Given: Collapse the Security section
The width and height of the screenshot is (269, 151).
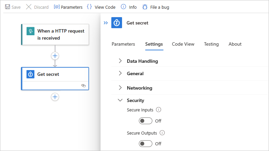Looking at the screenshot, I should pos(120,100).
